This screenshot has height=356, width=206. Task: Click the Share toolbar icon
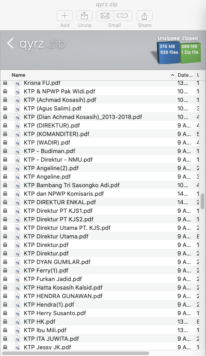pos(145,16)
